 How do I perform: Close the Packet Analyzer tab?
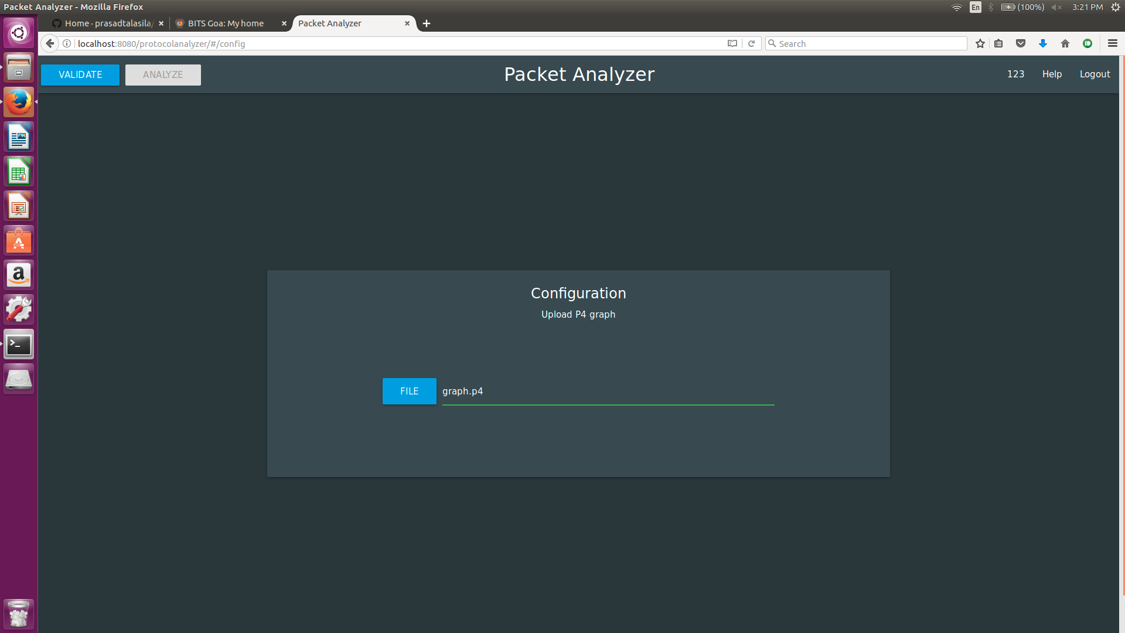(x=407, y=23)
